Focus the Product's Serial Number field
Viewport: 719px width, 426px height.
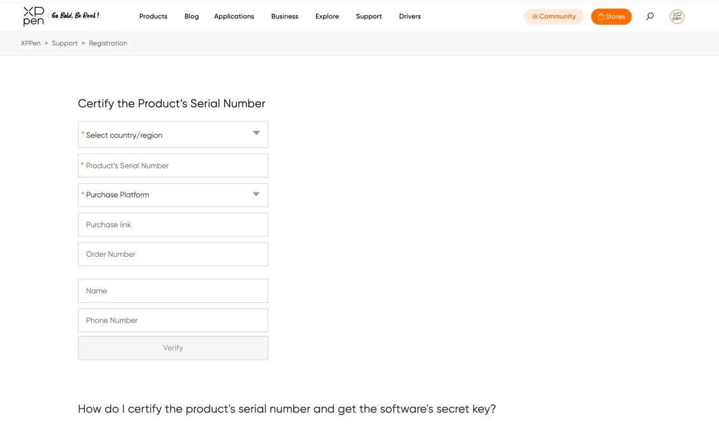tap(173, 165)
